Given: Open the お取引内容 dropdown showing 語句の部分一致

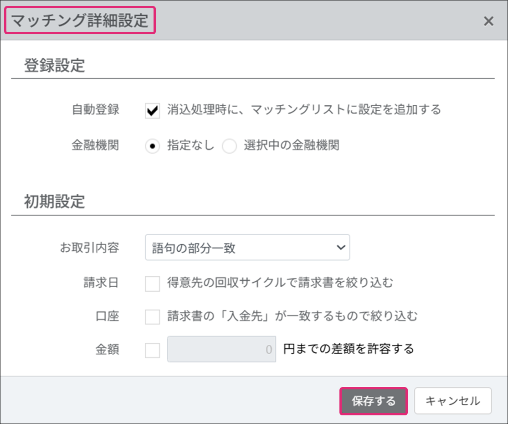Looking at the screenshot, I should point(247,248).
